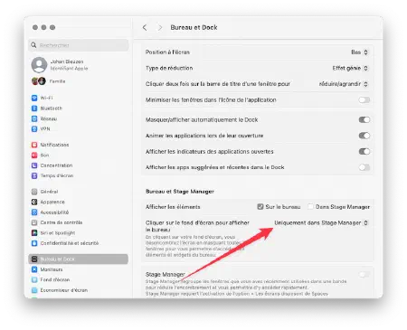Select the VPN sidebar icon
This screenshot has height=330, width=407.
(x=34, y=129)
